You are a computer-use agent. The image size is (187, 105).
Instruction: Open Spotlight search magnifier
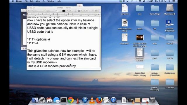169,1
